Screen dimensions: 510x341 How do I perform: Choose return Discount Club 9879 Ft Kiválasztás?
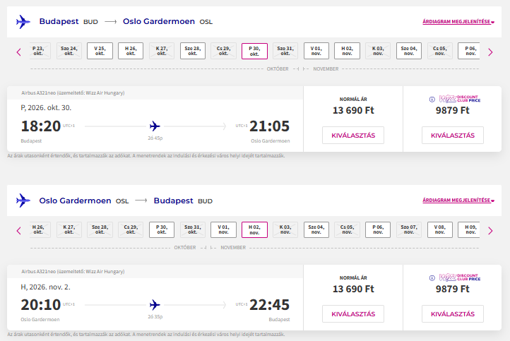pyautogui.click(x=453, y=314)
